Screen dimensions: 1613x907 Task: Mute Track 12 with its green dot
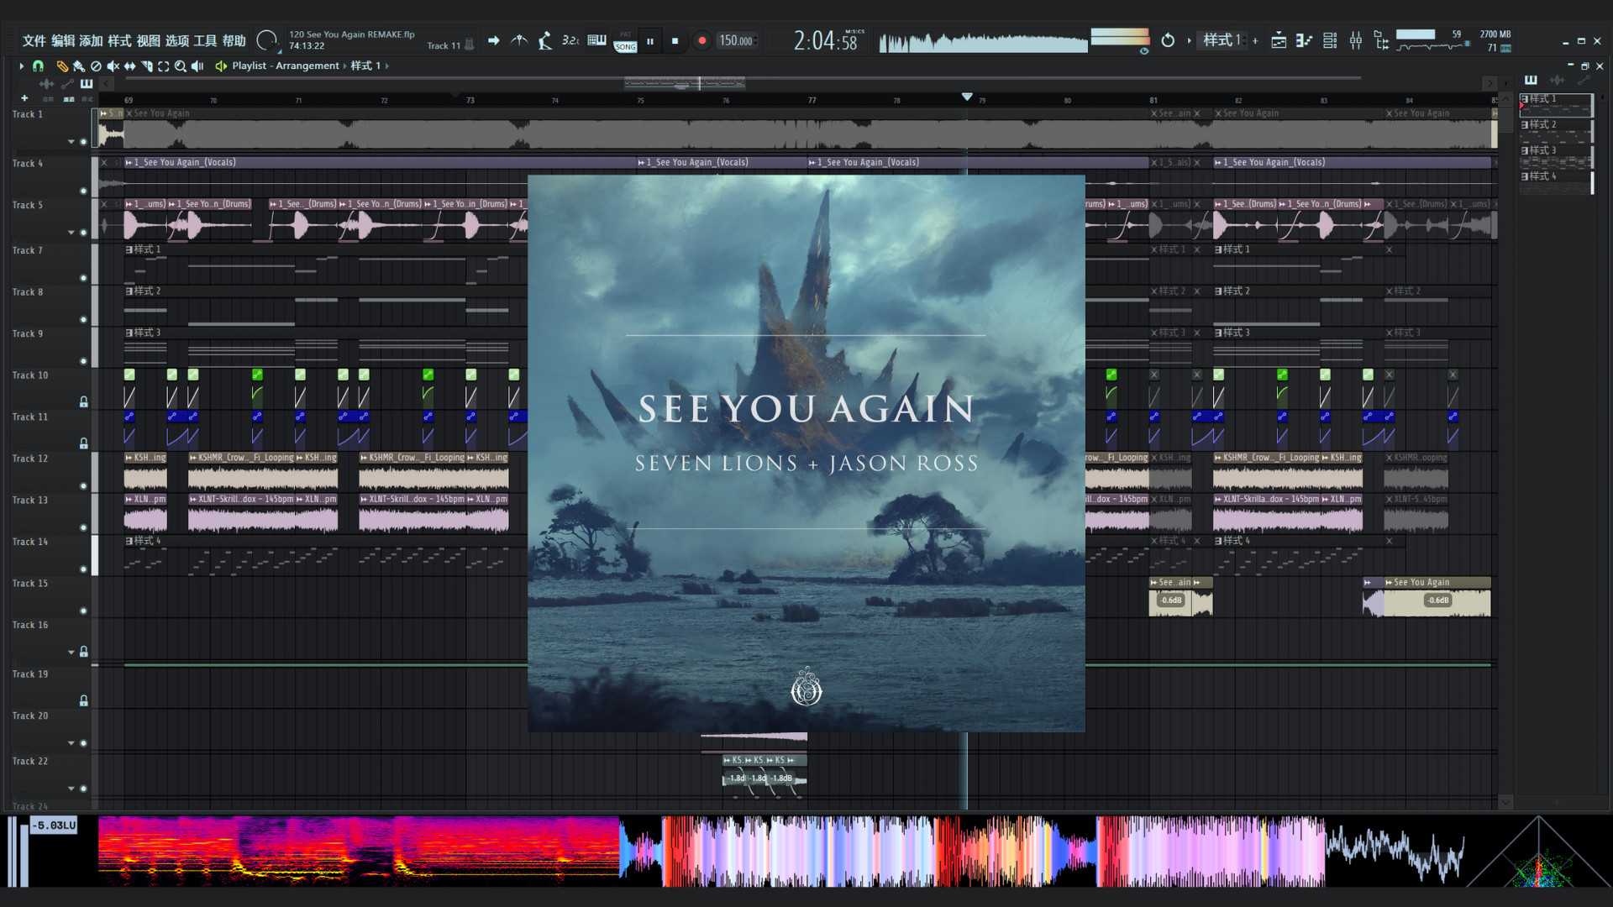click(x=83, y=485)
